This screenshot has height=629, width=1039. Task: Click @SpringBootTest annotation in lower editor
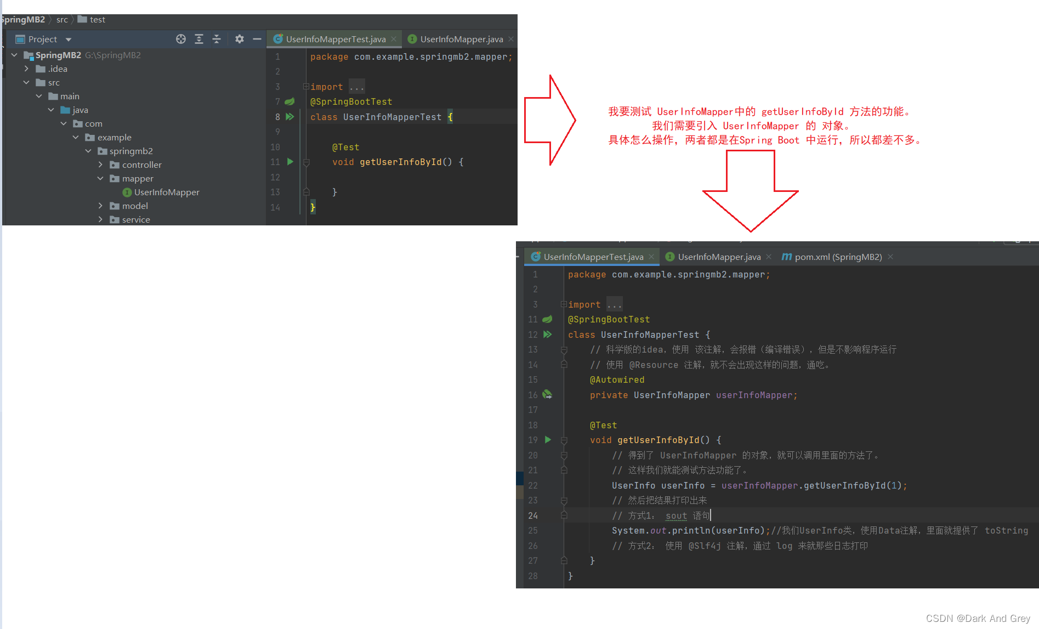pos(609,319)
